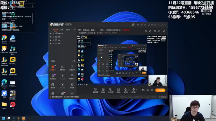Lock the 文本 1 source
This screenshot has height=121, width=216.
pos(53,37)
